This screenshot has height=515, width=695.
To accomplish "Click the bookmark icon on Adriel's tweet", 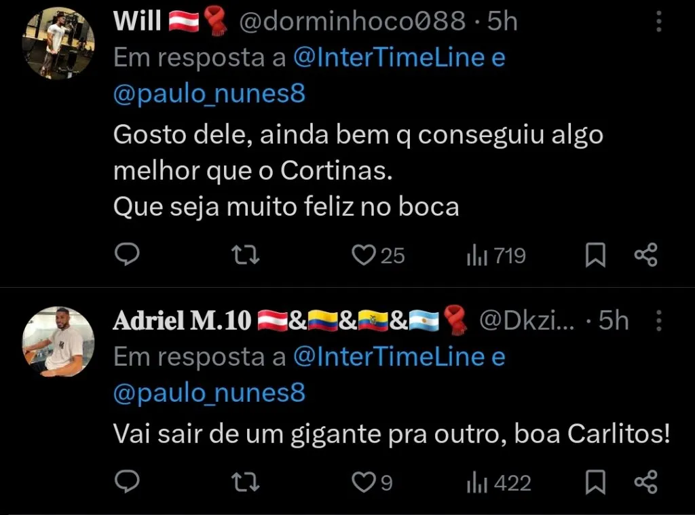I will (595, 483).
